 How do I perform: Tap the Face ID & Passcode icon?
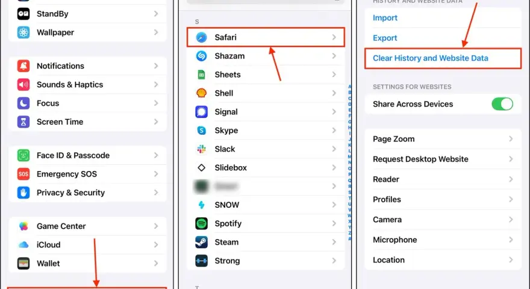tap(23, 155)
